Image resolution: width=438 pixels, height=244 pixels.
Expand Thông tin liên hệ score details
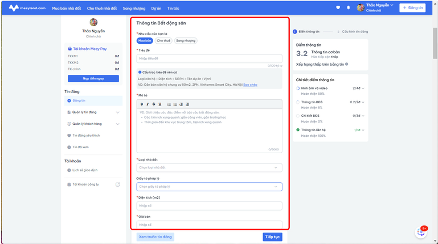363,130
